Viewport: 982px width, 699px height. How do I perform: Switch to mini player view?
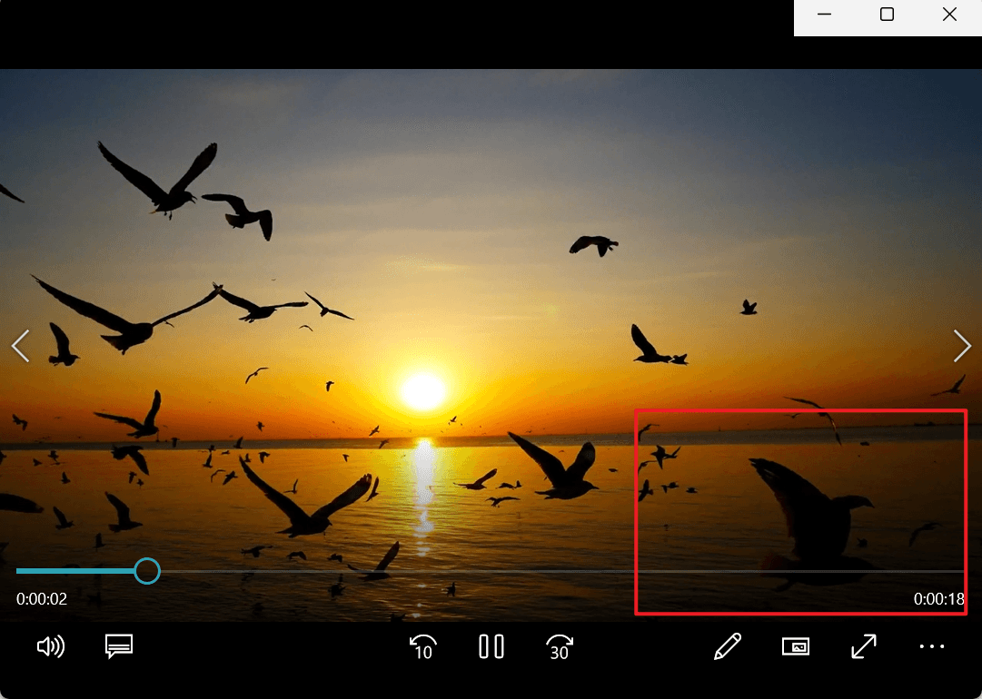tap(796, 646)
